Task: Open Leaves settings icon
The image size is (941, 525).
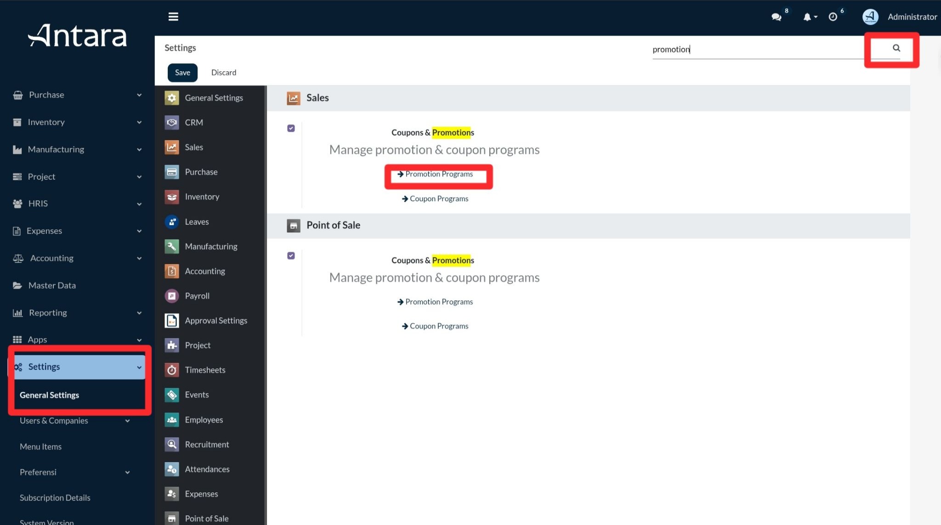Action: 172,222
